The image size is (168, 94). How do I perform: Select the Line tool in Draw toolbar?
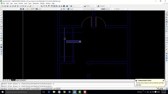1,13
